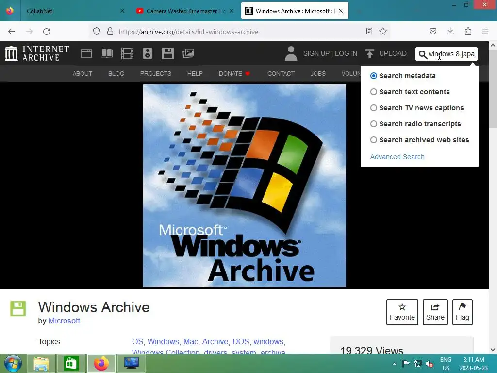Close the Camera Wasted Kinemaster tab
The width and height of the screenshot is (497, 373).
pyautogui.click(x=232, y=11)
